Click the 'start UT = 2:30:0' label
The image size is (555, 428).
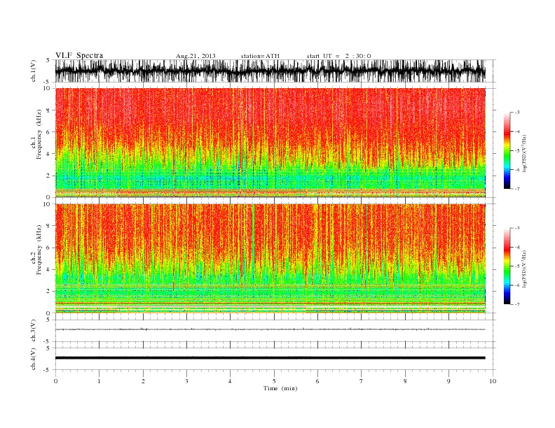[338, 56]
